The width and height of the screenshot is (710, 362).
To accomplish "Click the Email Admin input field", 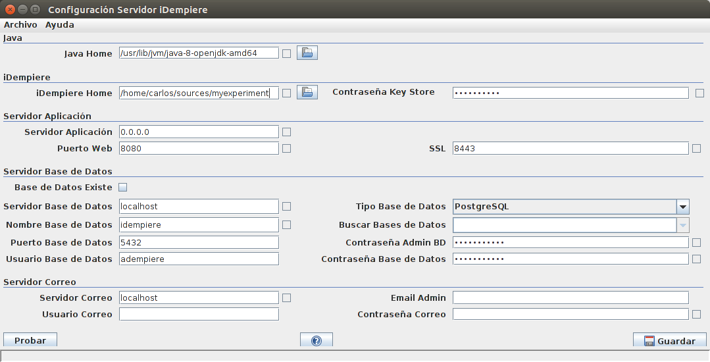I will (x=570, y=298).
